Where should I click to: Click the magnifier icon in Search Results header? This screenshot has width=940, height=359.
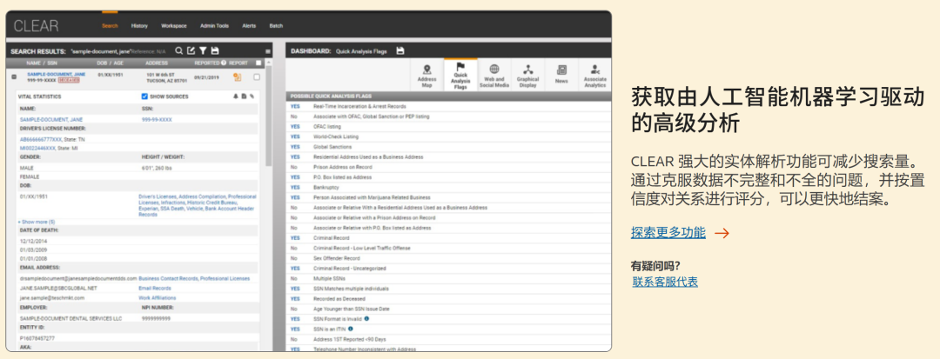(179, 51)
